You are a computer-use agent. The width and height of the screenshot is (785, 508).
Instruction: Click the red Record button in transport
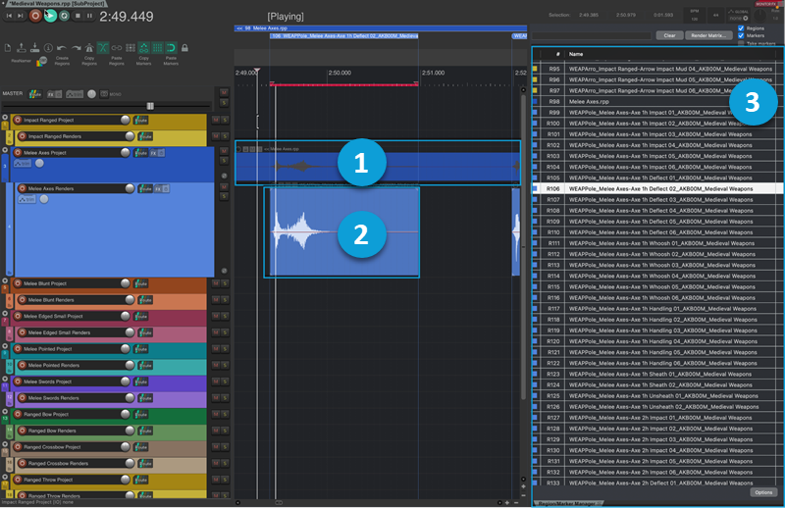pyautogui.click(x=35, y=16)
